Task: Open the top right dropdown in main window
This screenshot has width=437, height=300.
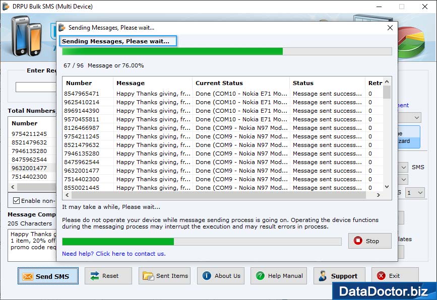Action: point(410,117)
